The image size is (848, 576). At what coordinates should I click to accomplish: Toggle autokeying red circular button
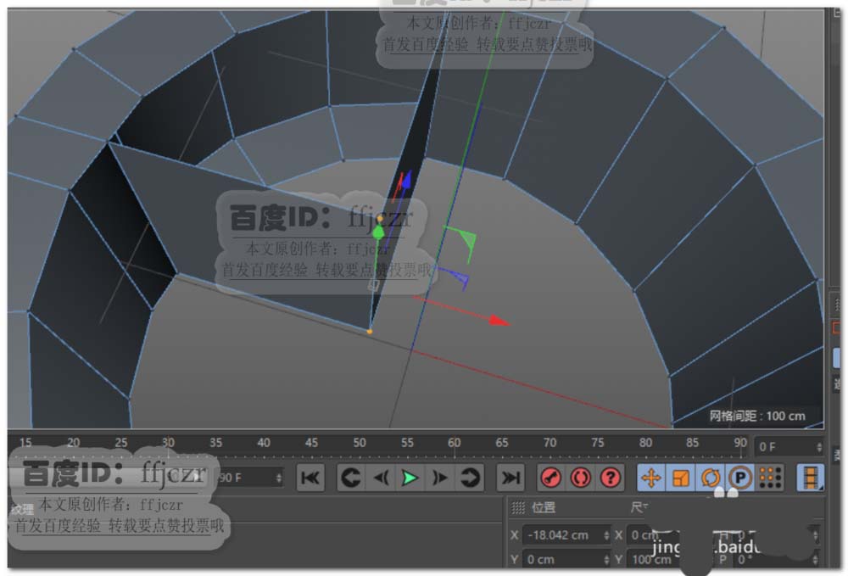click(580, 478)
